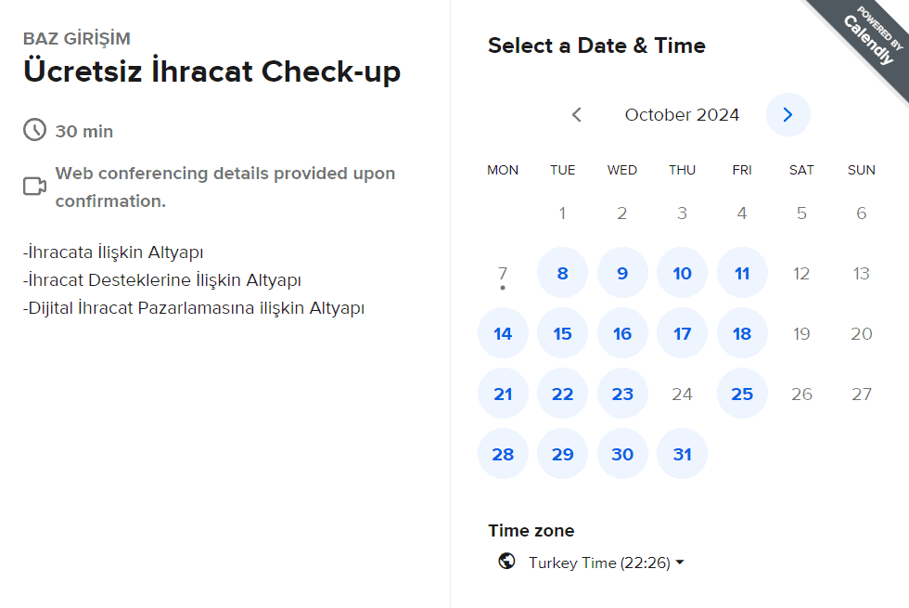Screen dimensions: 909x608
Task: Pick Friday October 18
Action: 742,333
